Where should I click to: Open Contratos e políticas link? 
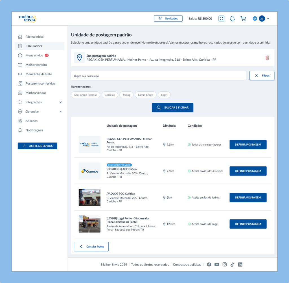pyautogui.click(x=187, y=265)
